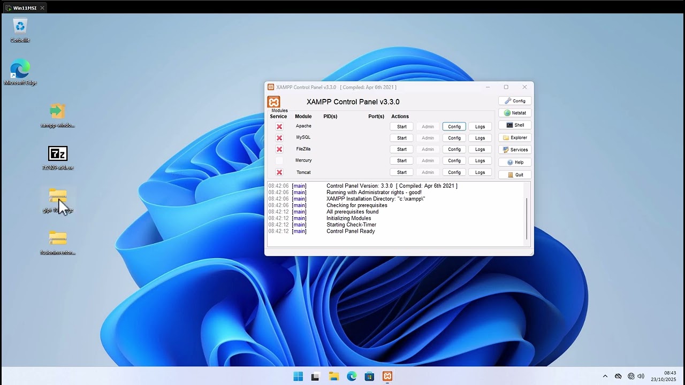685x385 pixels.
Task: Quit the XAMPP Control Panel
Action: coord(515,174)
